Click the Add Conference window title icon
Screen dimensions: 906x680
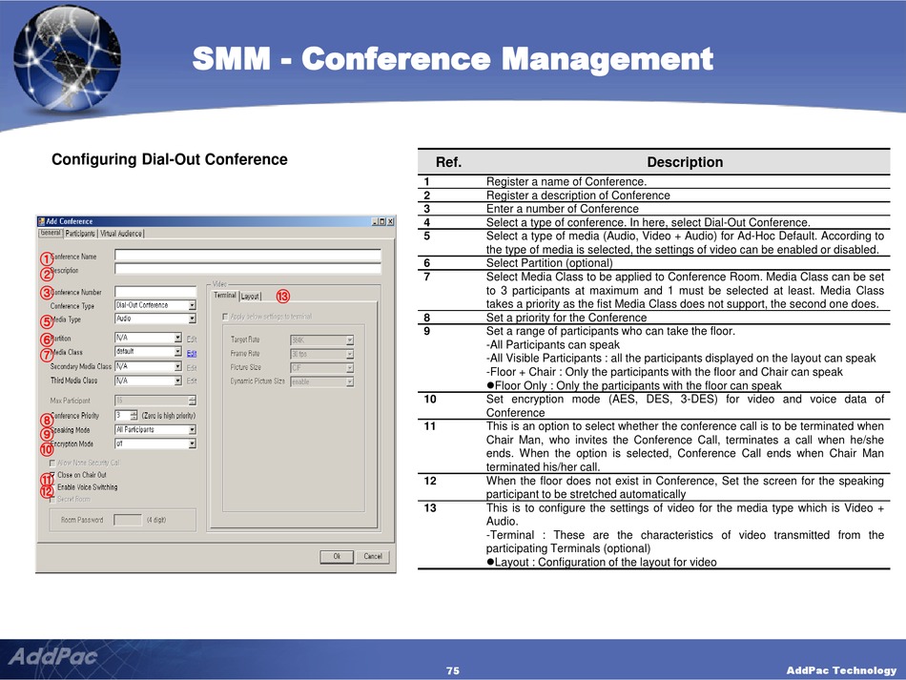[x=41, y=221]
